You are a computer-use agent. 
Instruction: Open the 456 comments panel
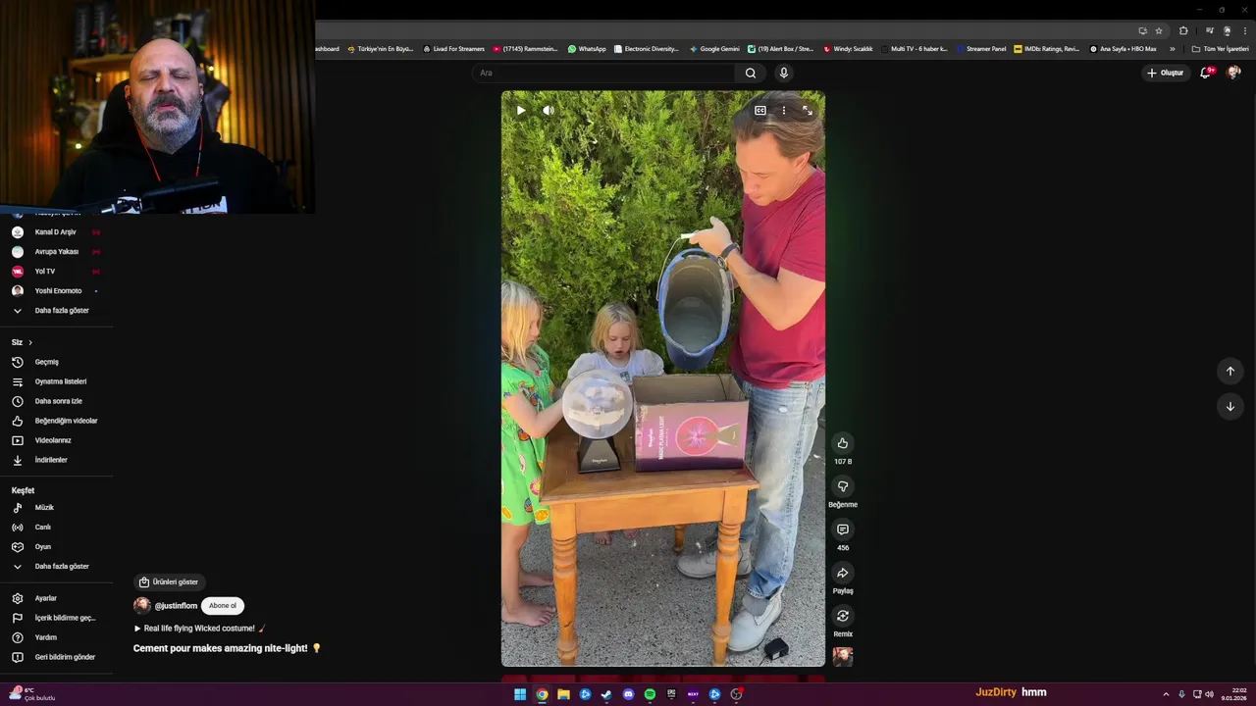[x=843, y=529]
